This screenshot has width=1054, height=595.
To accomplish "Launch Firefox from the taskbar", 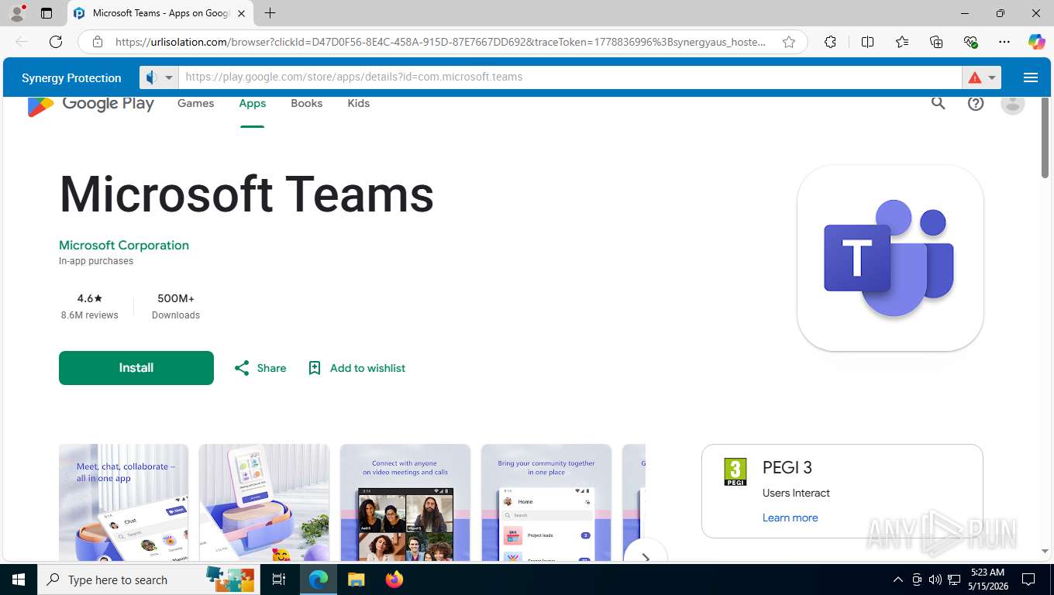I will pyautogui.click(x=394, y=580).
